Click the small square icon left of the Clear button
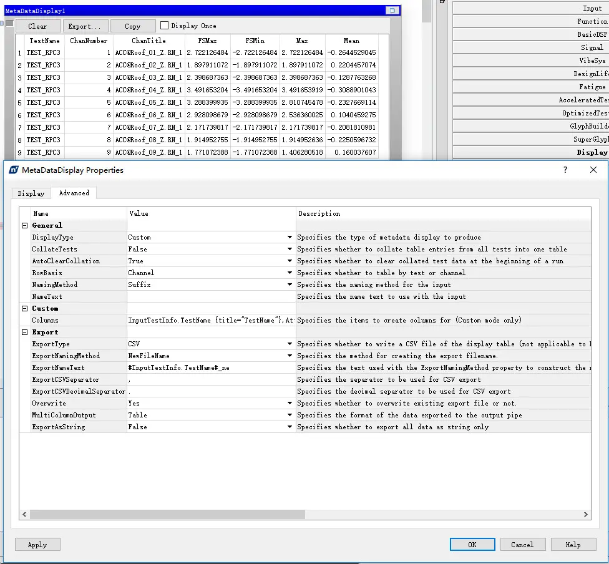The width and height of the screenshot is (609, 564). click(x=10, y=24)
